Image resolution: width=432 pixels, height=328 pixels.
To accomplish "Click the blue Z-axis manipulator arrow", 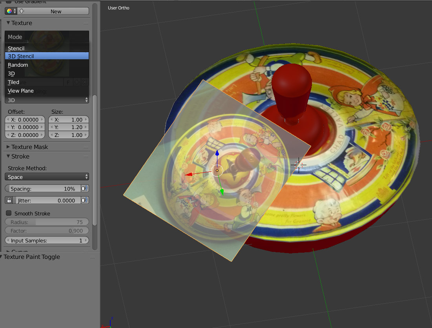I will pos(217,153).
